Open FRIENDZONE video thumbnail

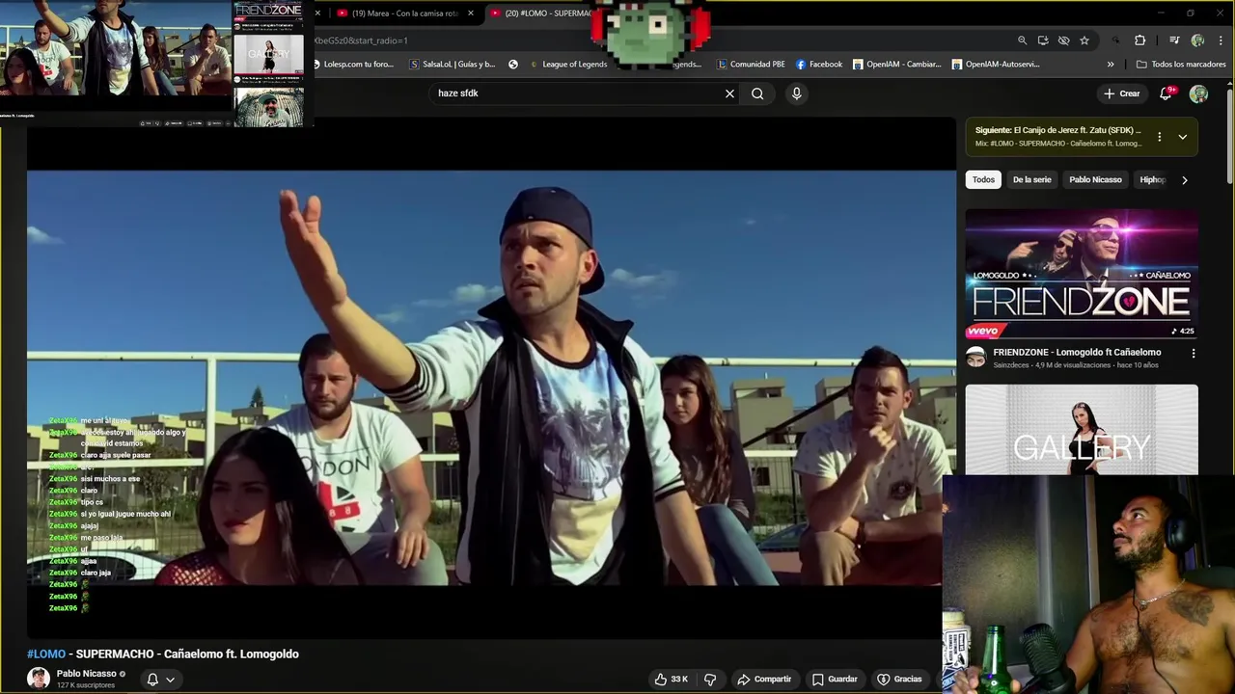coord(1082,274)
